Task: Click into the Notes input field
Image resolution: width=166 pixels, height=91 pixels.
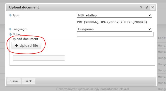Action: coord(115,34)
